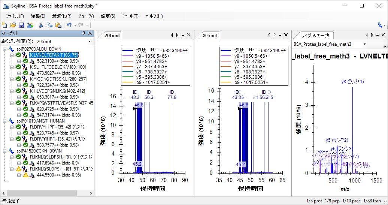Image resolution: width=388 pixels, height=205 pixels.
Task: Close the 20fmol chromatogram pane
Action: pos(188,35)
